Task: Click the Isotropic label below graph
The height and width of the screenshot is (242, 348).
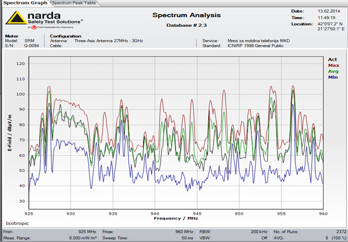Action: (x=17, y=222)
